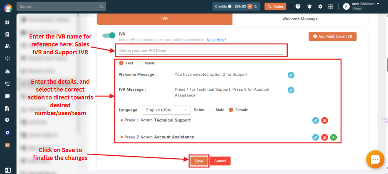Open the Dashboard icon in the sidebar
388x174 pixels.
[x=7, y=22]
